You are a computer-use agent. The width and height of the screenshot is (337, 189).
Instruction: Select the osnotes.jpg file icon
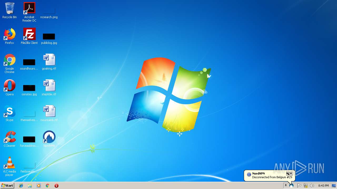tap(29, 90)
